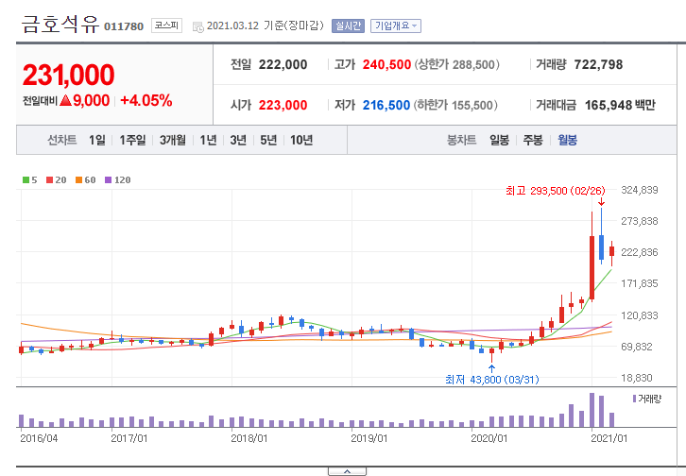The width and height of the screenshot is (686, 476).
Task: Click the 최저 43,800 (03/31) label
Action: 491,380
